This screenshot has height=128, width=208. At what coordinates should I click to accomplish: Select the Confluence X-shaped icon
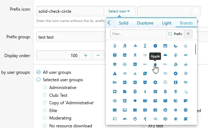pyautogui.click(x=186, y=119)
